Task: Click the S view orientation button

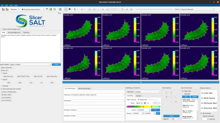Action: click(171, 92)
